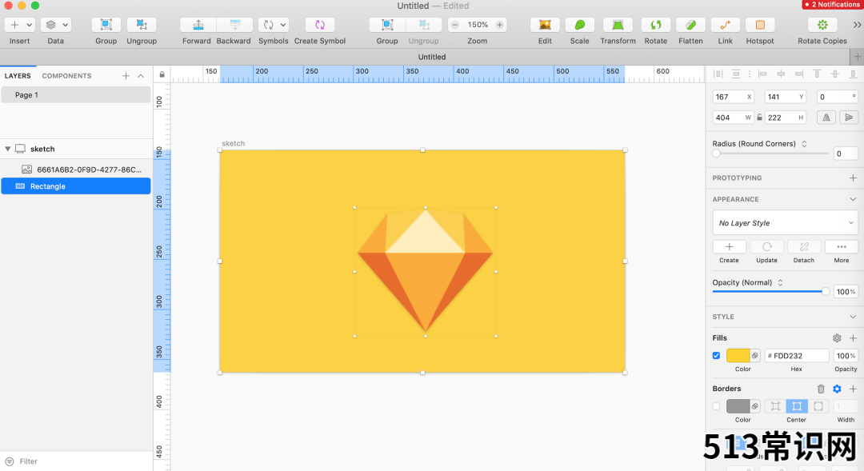Viewport: 864px width, 471px height.
Task: Add a prototyping interaction with the plus
Action: click(x=853, y=178)
